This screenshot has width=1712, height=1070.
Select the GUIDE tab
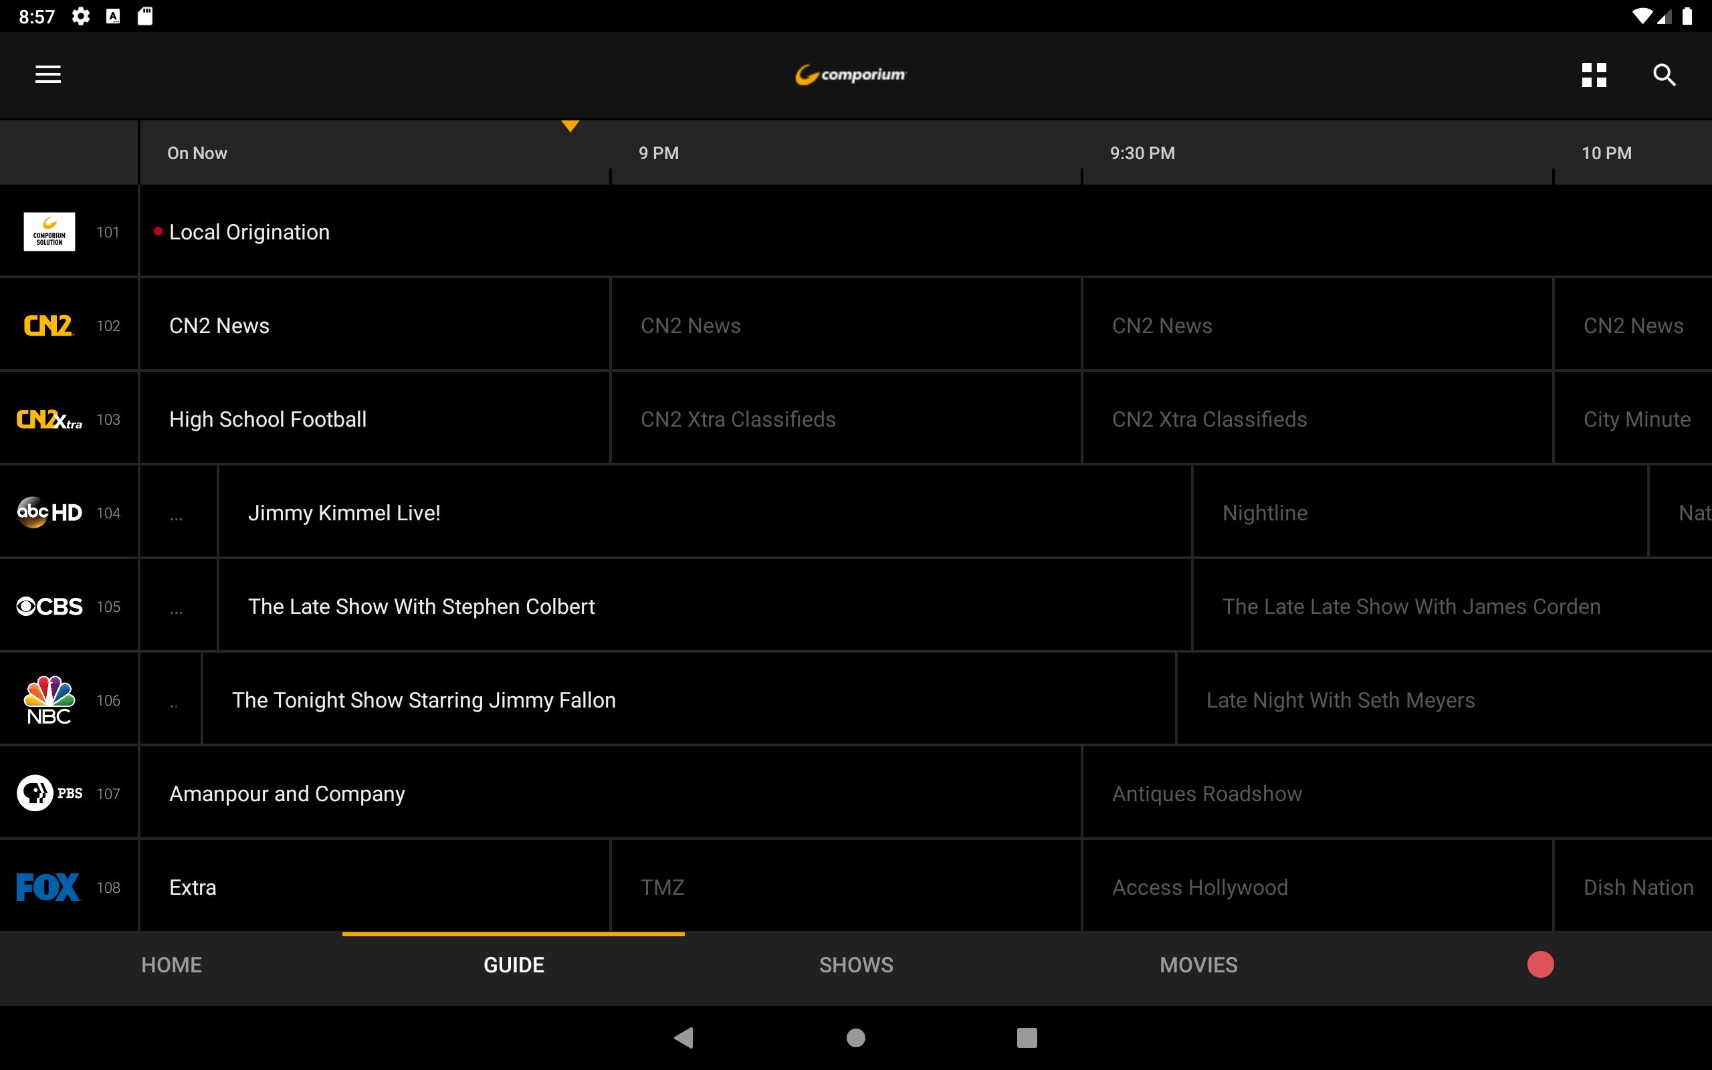pos(514,965)
